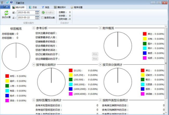Click the 按文体分类统计 pie chart

tap(118, 82)
